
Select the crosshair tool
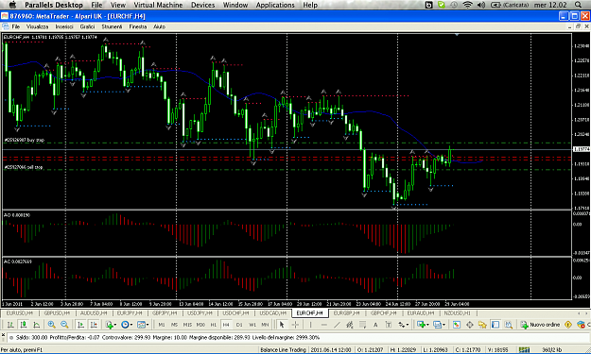(295, 325)
